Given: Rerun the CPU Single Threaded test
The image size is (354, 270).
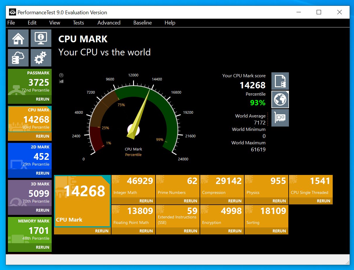Looking at the screenshot, I should [324, 201].
